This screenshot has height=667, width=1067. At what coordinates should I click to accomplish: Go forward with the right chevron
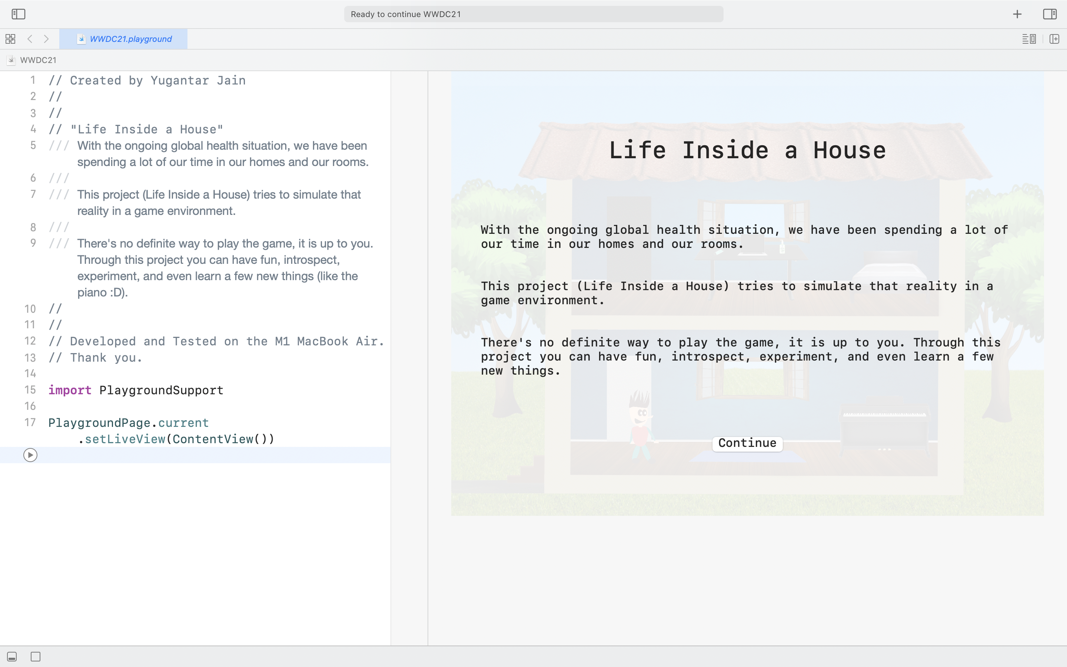(x=46, y=39)
